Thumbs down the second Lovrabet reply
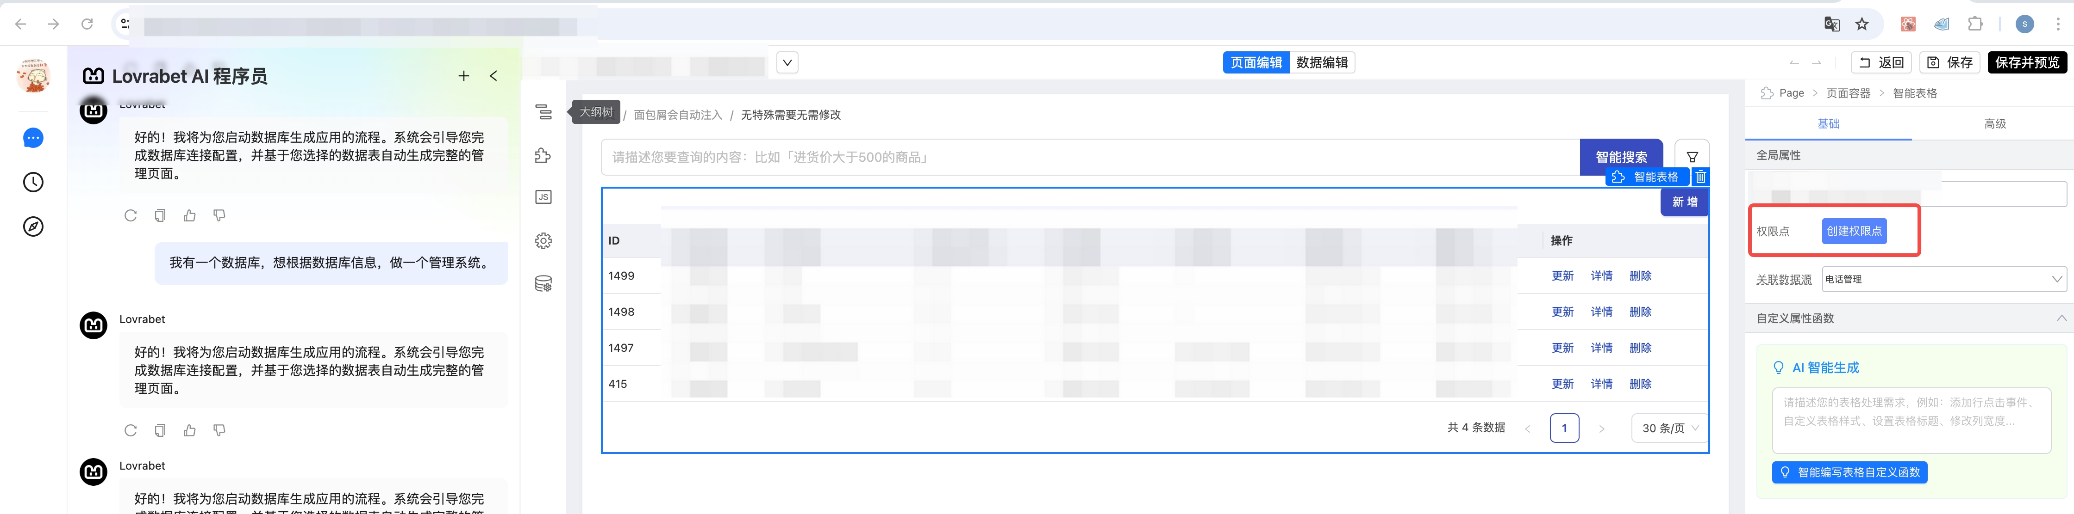Viewport: 2074px width, 514px height. (x=219, y=430)
